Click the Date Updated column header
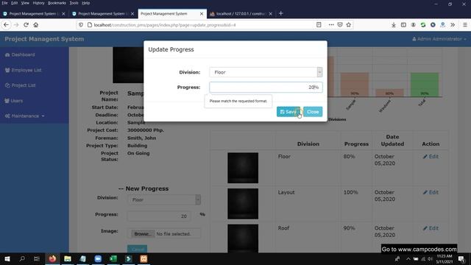The image size is (471, 265). click(392, 141)
